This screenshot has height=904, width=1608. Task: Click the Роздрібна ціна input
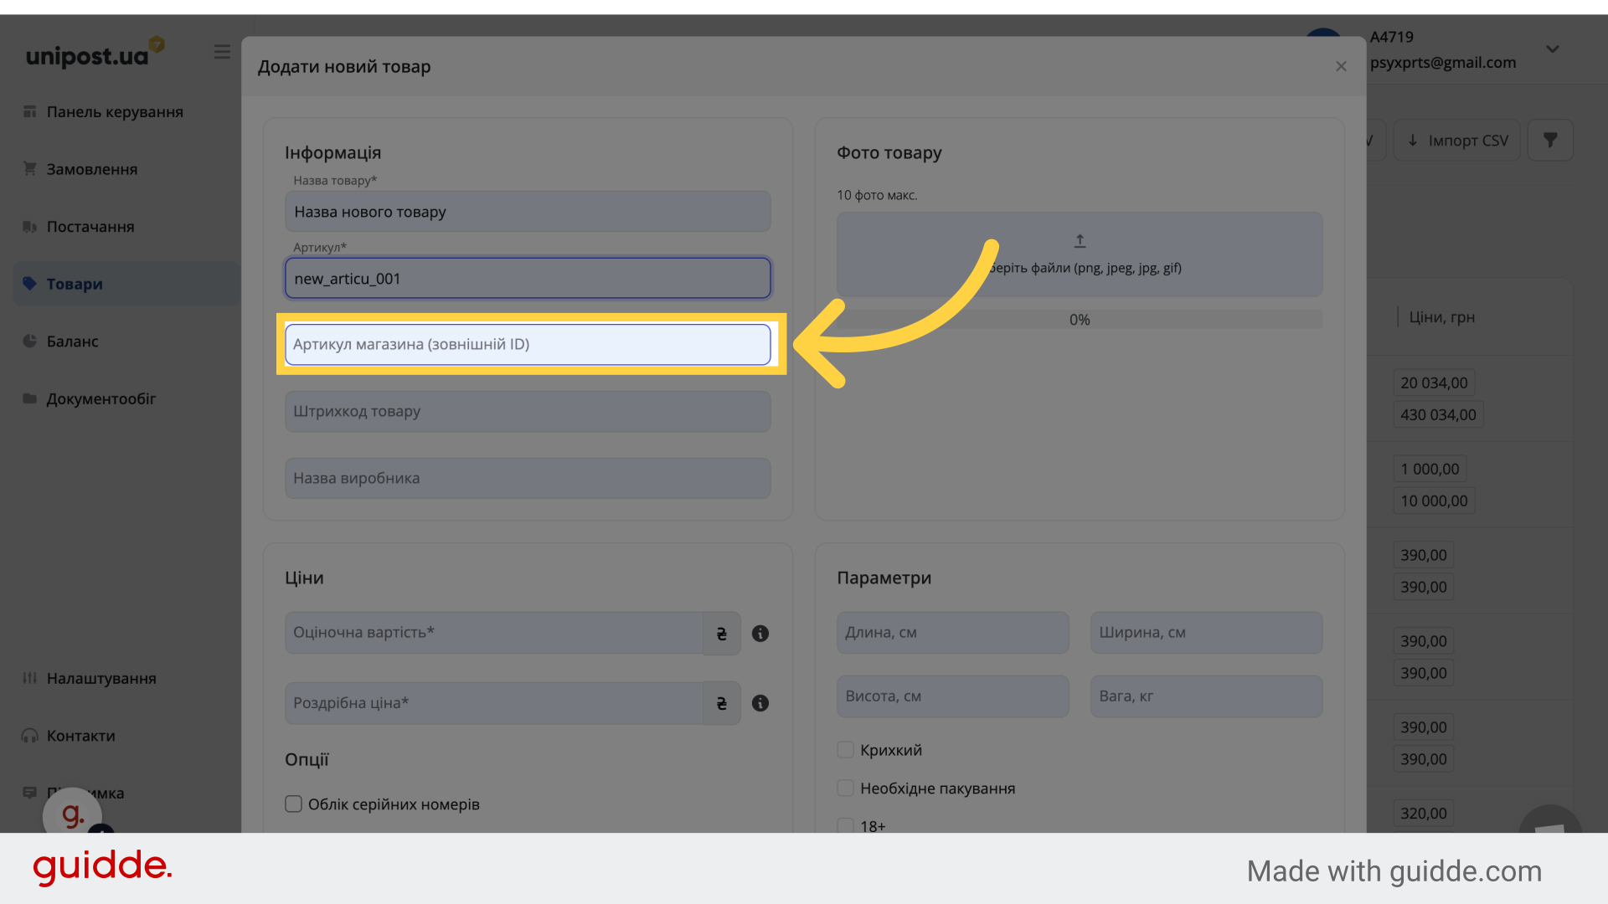tap(494, 703)
